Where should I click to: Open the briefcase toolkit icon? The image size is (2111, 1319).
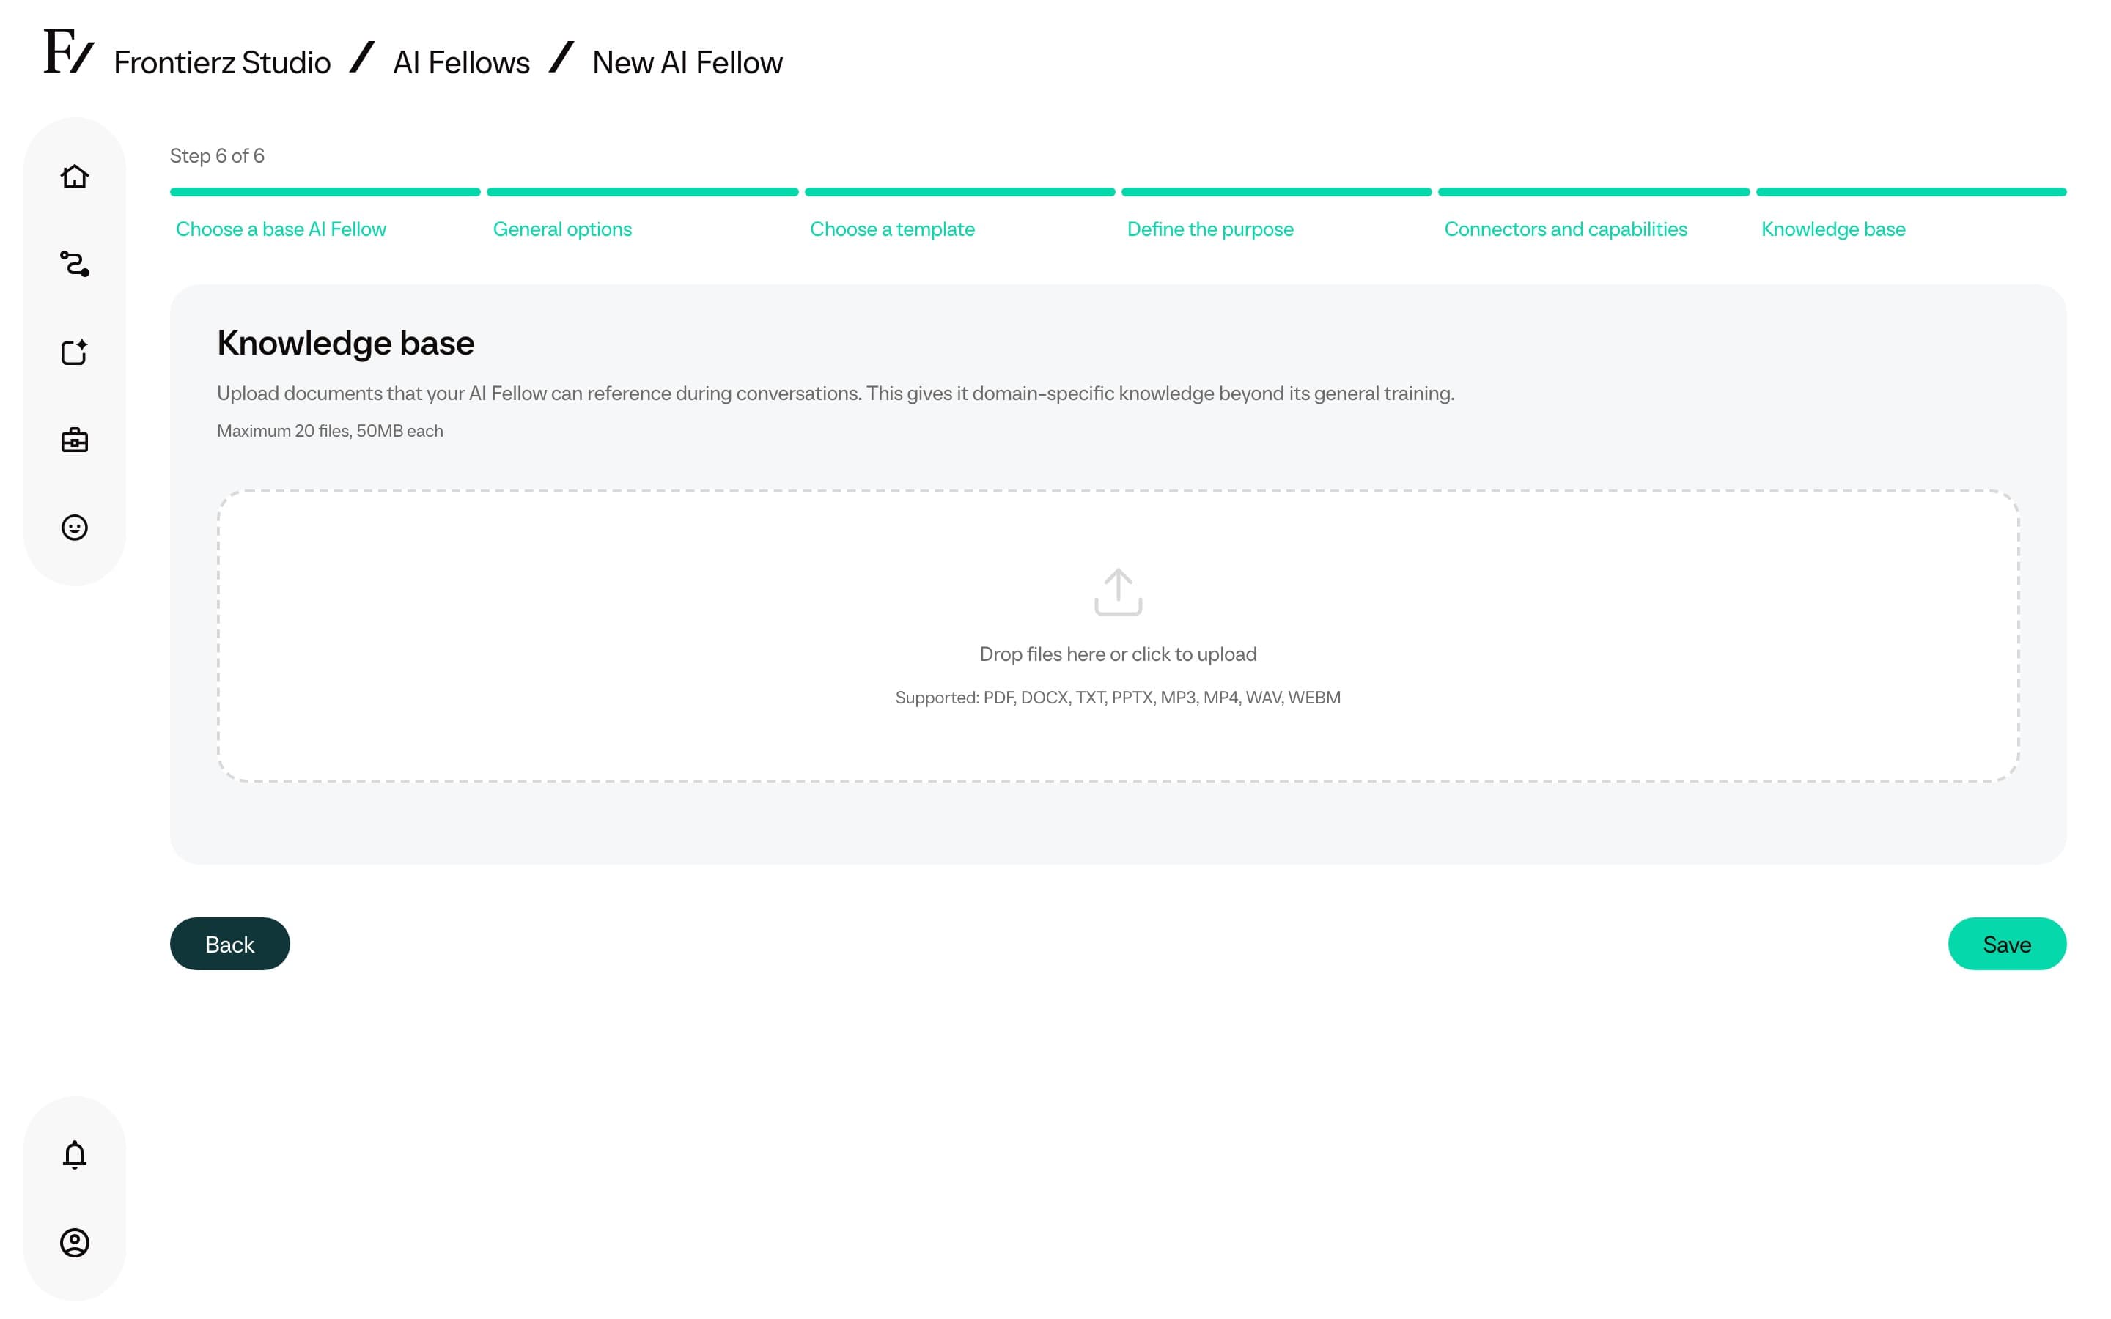click(x=74, y=440)
